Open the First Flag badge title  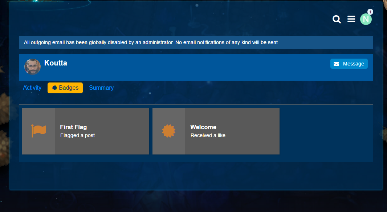[x=73, y=127]
